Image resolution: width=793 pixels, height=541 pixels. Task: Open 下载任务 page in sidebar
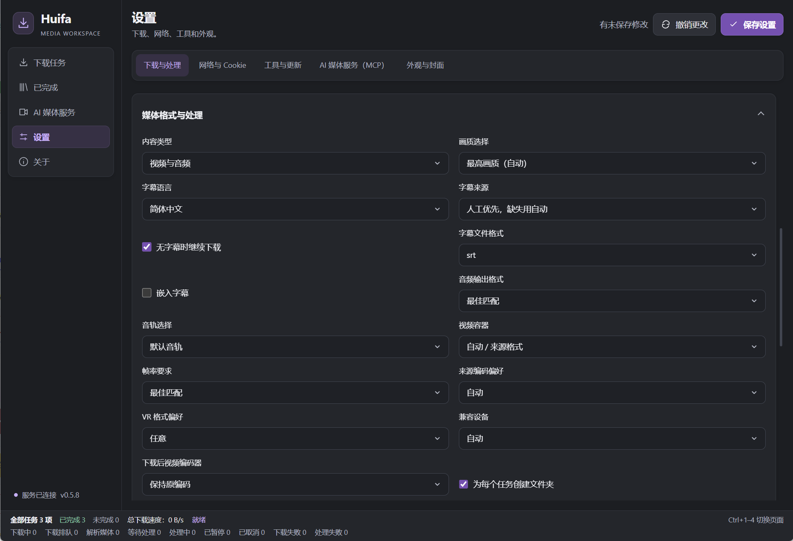coord(61,62)
